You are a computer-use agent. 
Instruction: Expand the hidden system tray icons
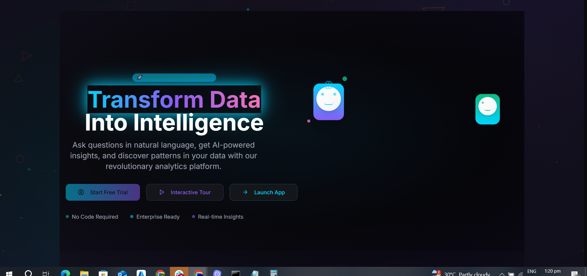(x=502, y=274)
